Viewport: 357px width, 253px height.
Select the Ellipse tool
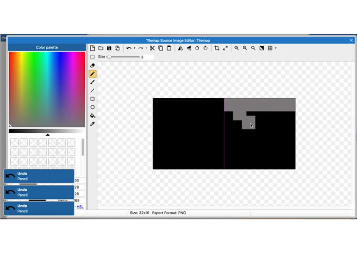click(x=93, y=107)
